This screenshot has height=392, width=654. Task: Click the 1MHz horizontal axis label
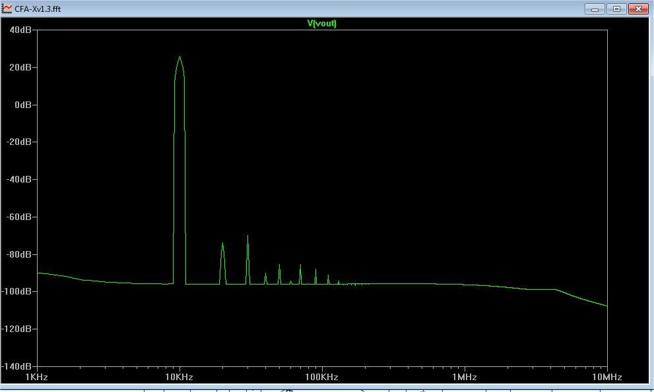(x=464, y=378)
